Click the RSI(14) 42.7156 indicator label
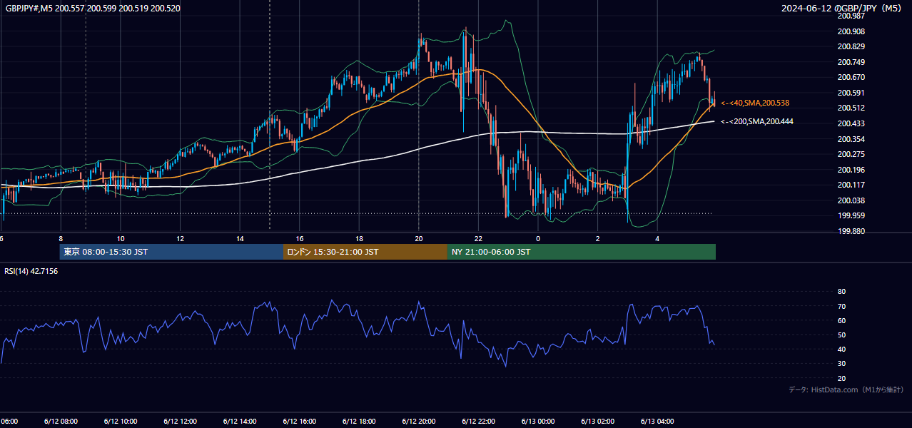This screenshot has width=912, height=428. point(31,271)
